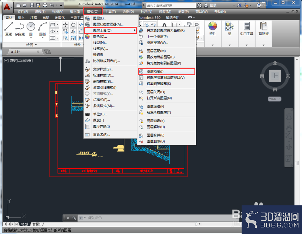Click the Mirror tool icon in Modify panel

pos(73,31)
